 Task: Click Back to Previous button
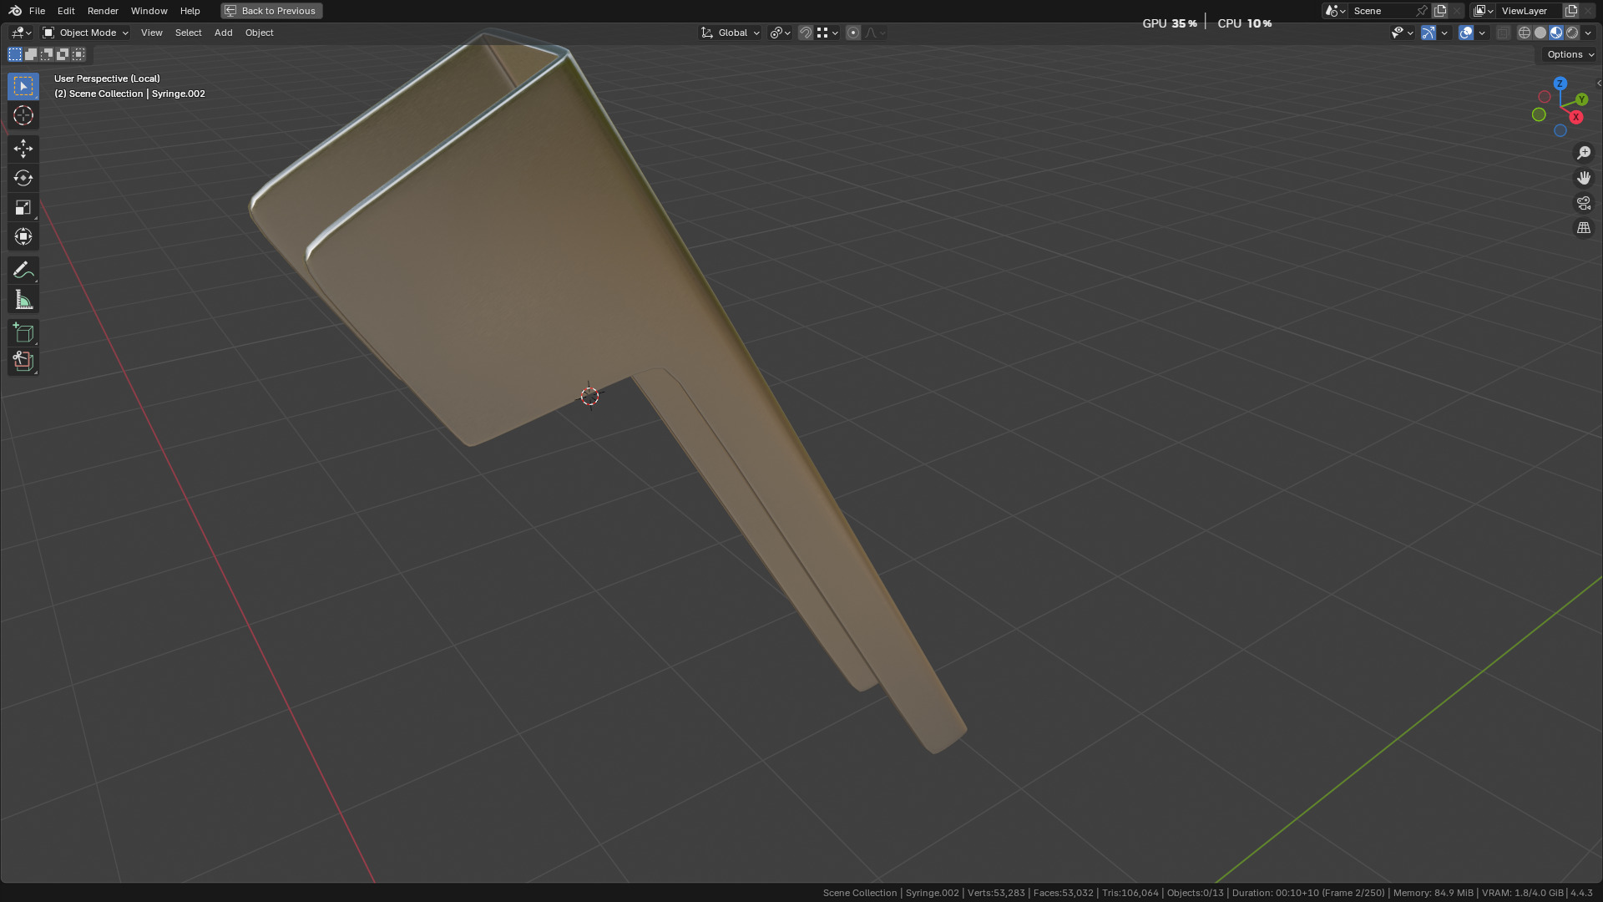[271, 11]
